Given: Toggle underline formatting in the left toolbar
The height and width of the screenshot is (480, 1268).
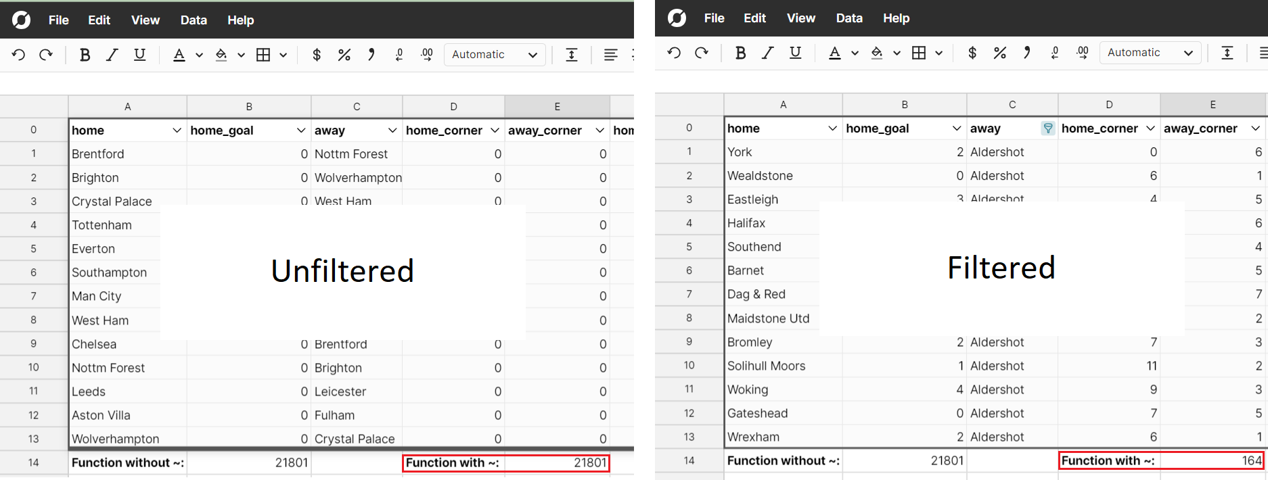Looking at the screenshot, I should click(139, 55).
